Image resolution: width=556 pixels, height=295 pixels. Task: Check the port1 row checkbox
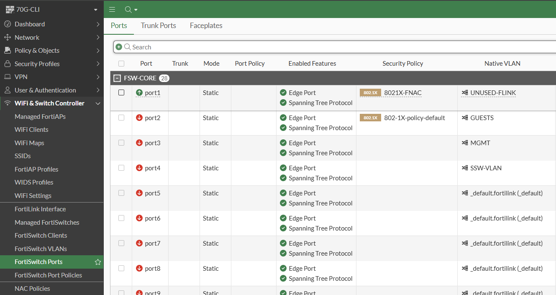pos(121,92)
